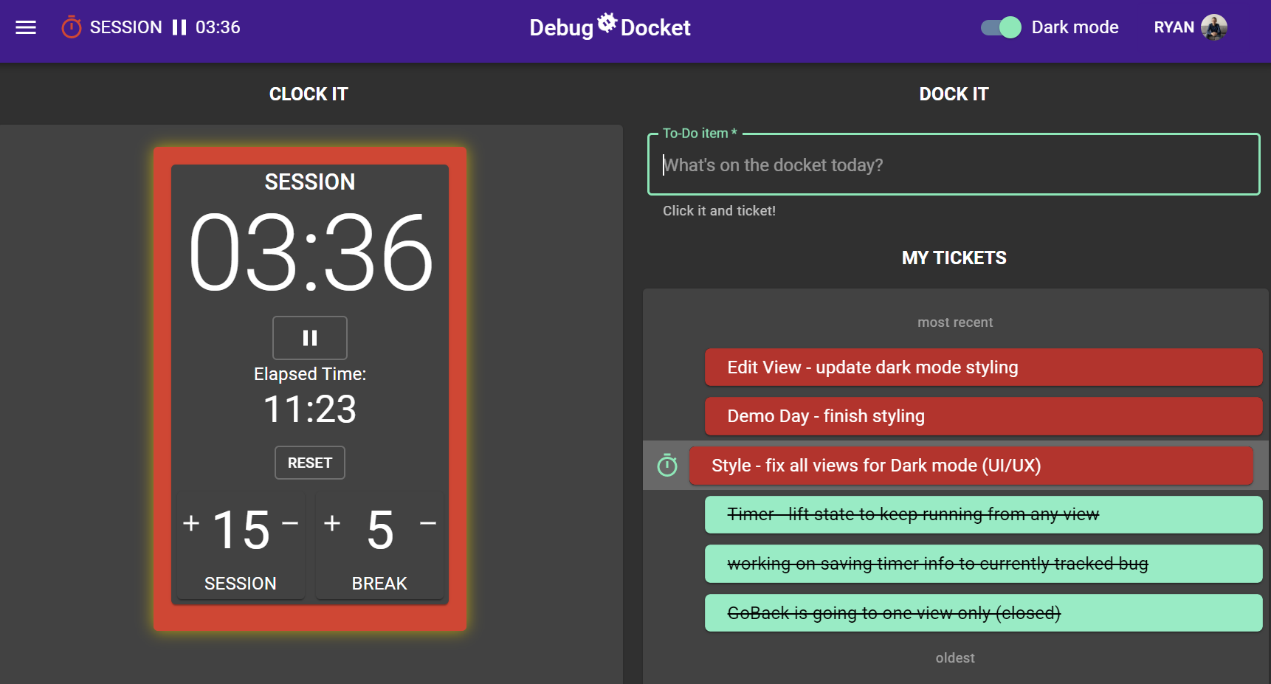Click the 'most recent' label
Viewport: 1271px width, 684px height.
[x=955, y=322]
